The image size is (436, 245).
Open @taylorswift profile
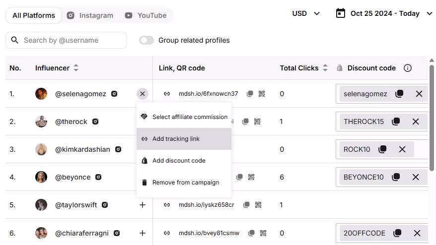point(76,205)
